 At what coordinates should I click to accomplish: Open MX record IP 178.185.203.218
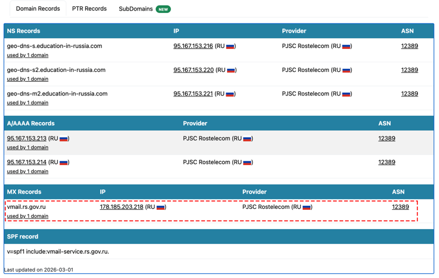click(x=121, y=207)
